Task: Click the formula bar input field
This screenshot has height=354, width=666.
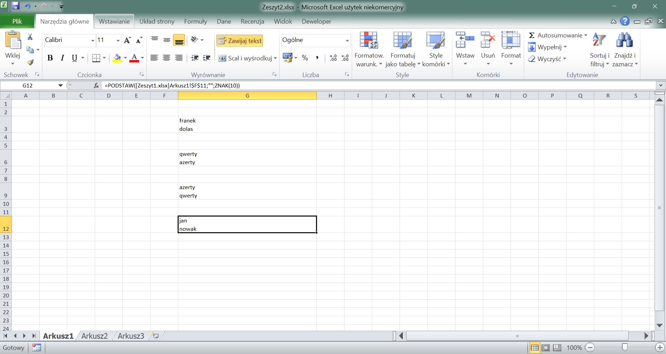Action: coord(378,85)
